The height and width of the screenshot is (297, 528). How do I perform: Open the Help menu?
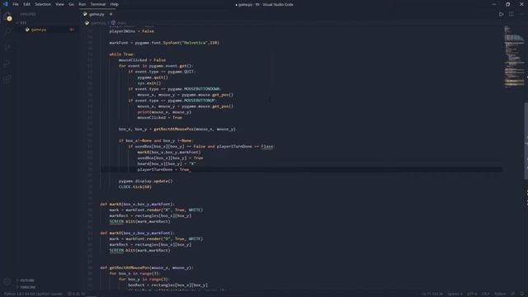click(114, 4)
